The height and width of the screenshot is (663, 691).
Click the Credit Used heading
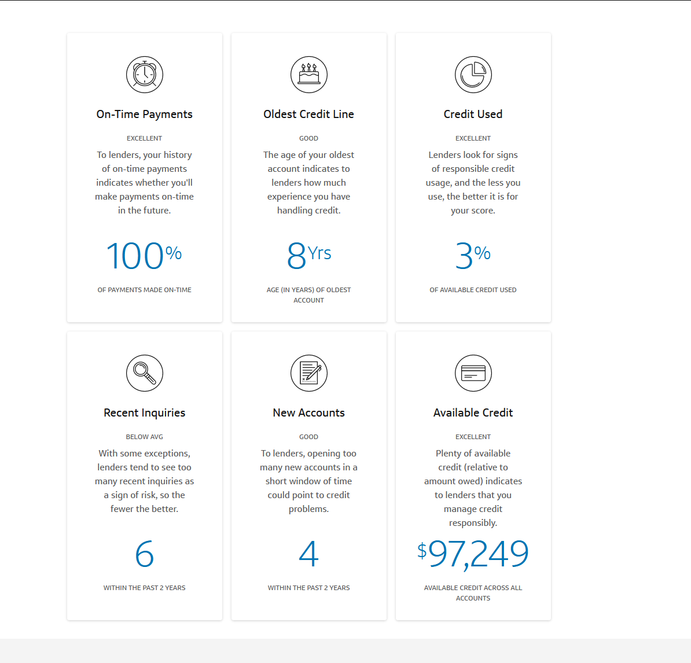pyautogui.click(x=473, y=115)
